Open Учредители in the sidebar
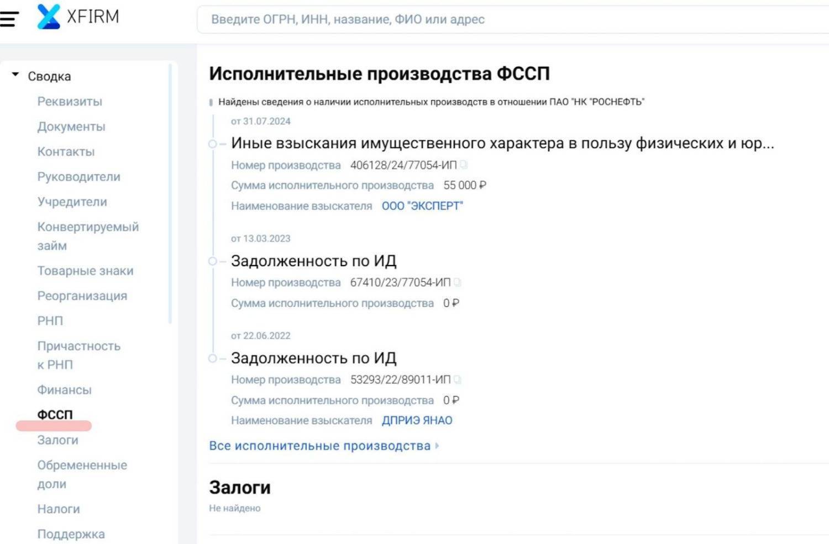829x544 pixels. [72, 202]
